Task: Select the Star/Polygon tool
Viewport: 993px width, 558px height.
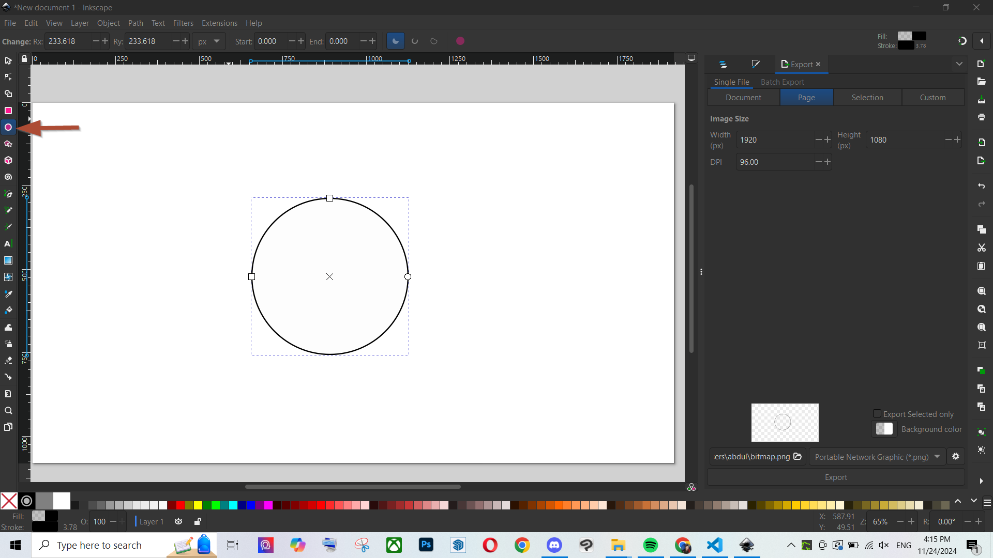Action: point(8,144)
